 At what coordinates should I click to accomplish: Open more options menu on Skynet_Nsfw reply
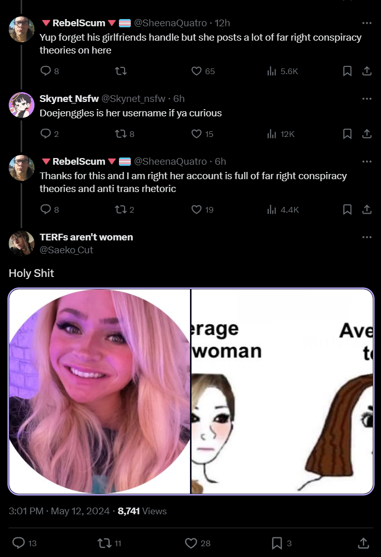click(x=367, y=99)
